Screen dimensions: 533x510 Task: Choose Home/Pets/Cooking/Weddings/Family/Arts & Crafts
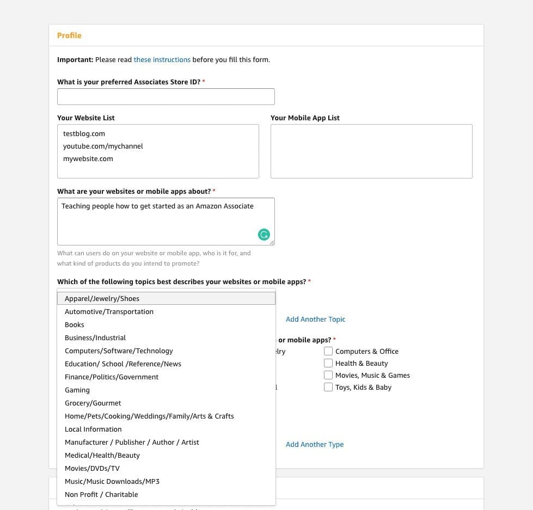(166, 416)
